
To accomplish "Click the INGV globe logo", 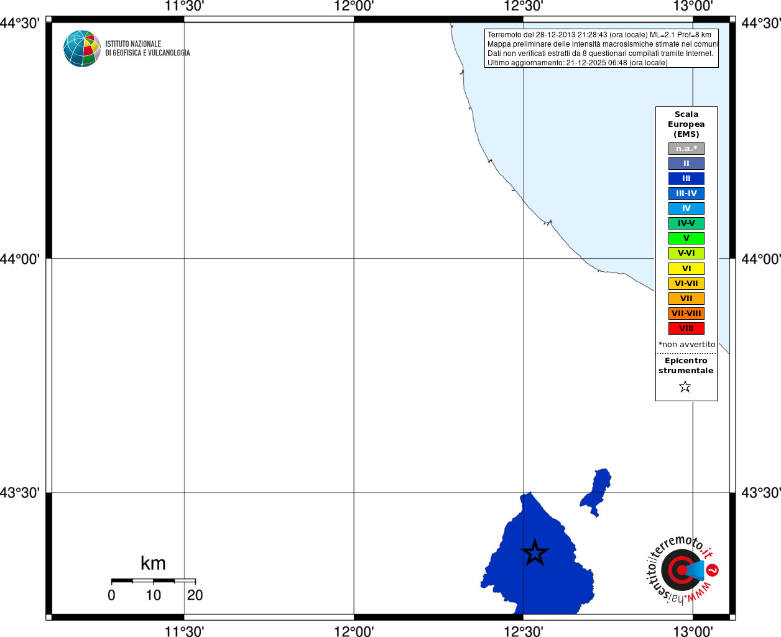I will [x=82, y=49].
